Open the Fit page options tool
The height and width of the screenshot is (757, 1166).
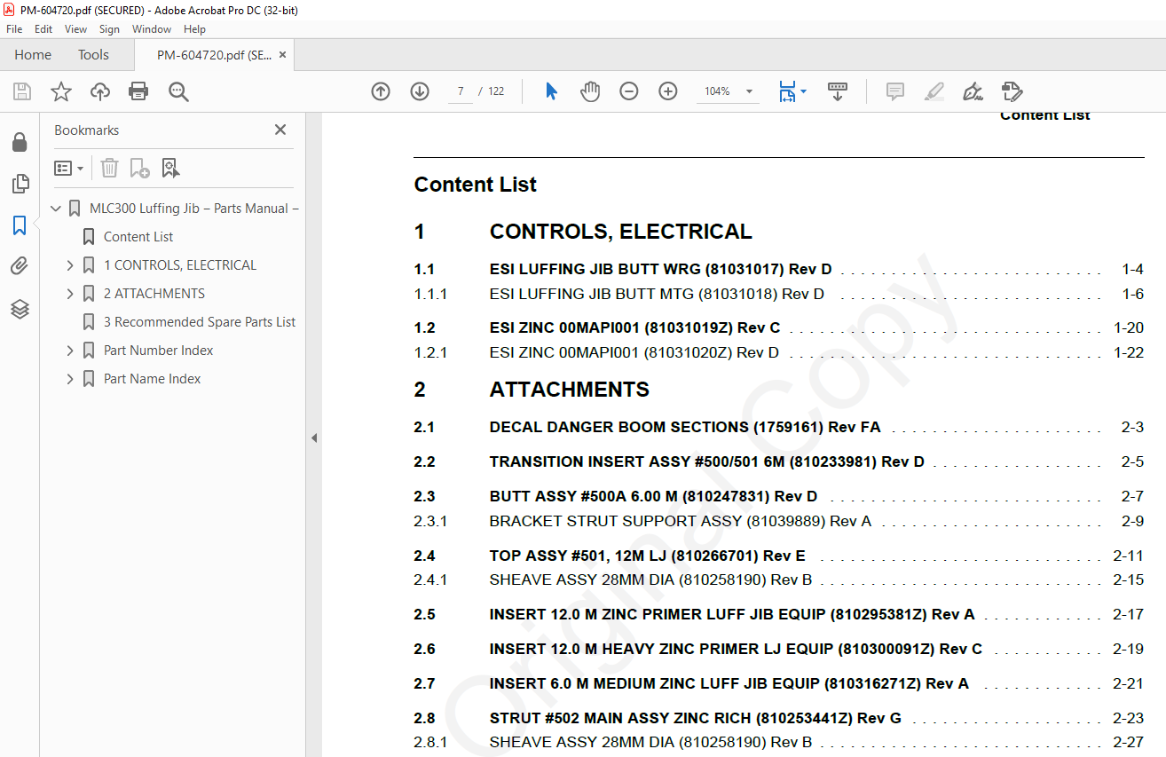pos(792,91)
